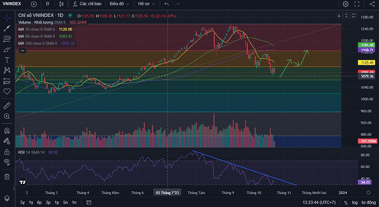
Task: Activate the zoom in tool
Action: [x=7, y=116]
